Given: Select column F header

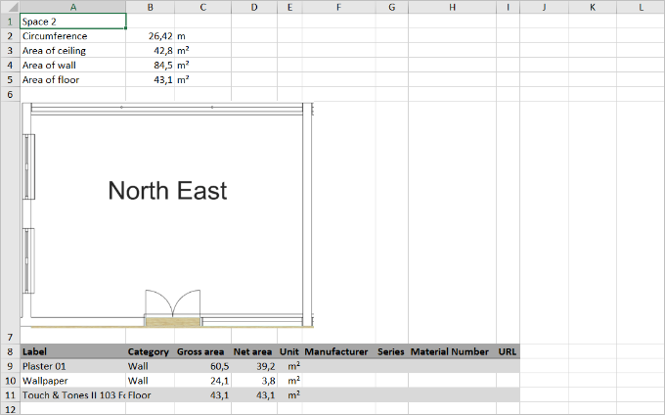Looking at the screenshot, I should tap(338, 7).
